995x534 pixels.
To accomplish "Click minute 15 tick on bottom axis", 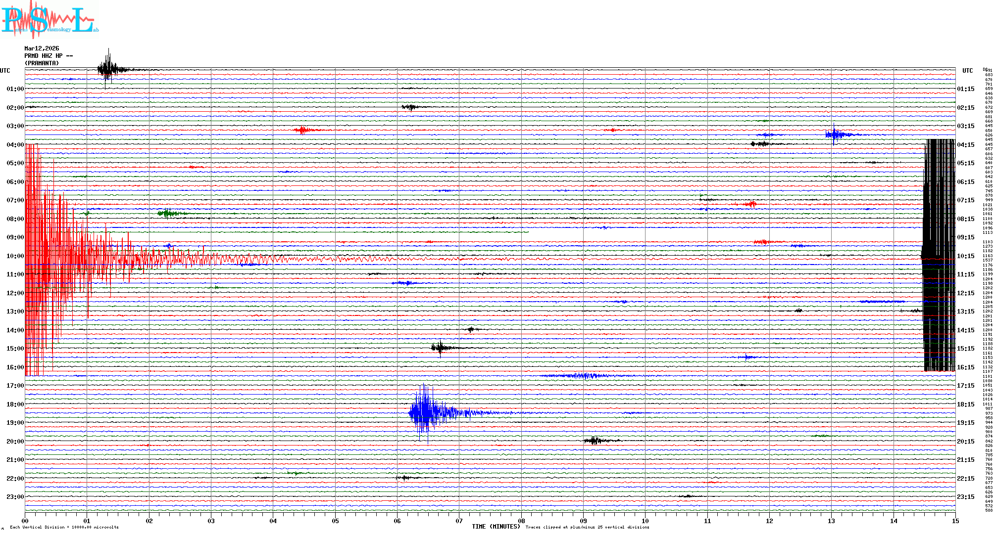I will [955, 521].
